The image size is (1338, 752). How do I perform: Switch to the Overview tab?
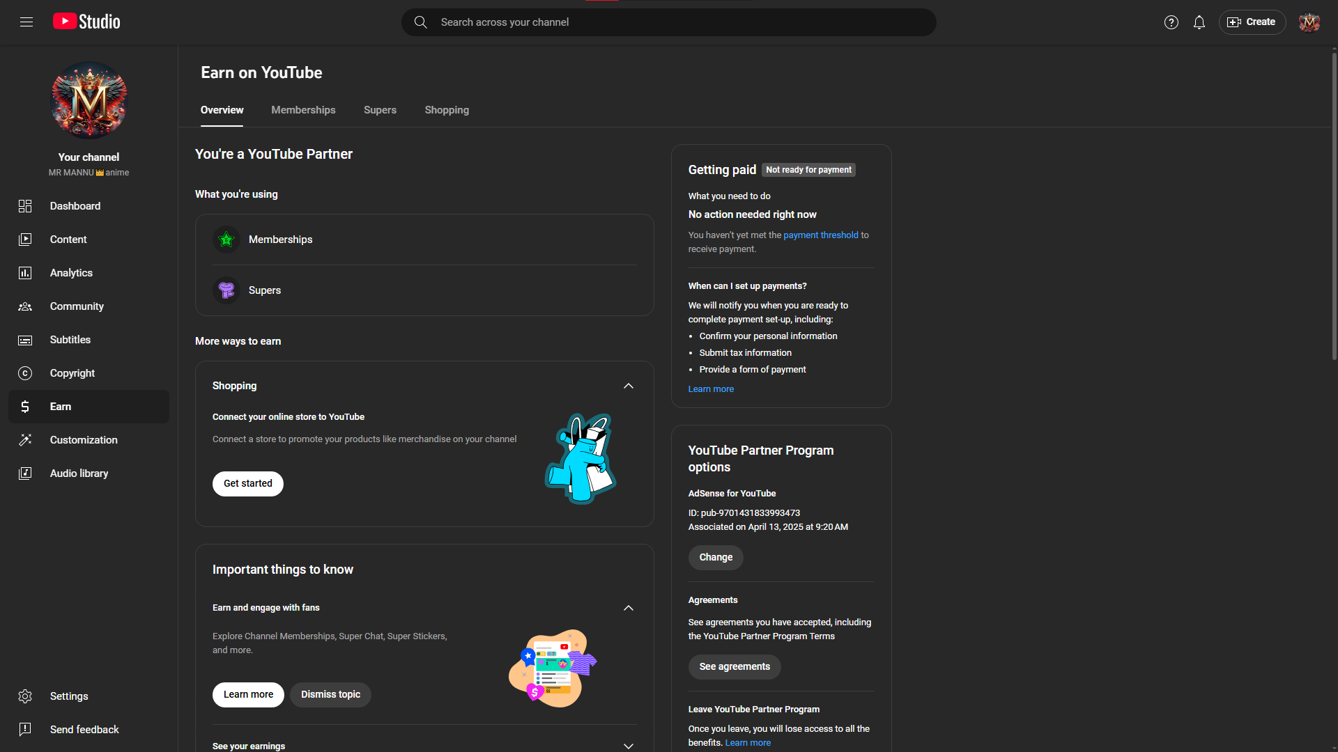[222, 110]
